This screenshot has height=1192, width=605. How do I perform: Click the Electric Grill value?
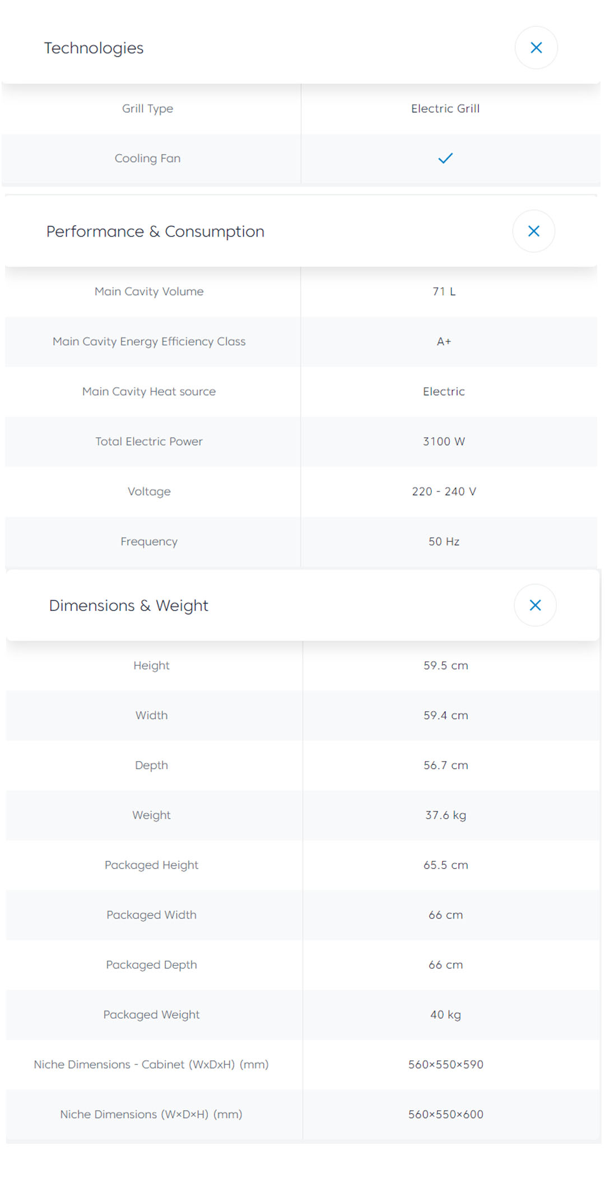[445, 109]
